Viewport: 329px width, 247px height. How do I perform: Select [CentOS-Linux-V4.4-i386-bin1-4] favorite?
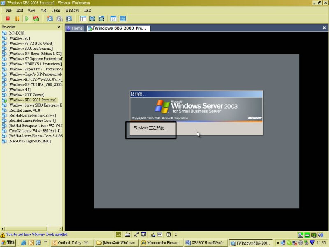35,131
